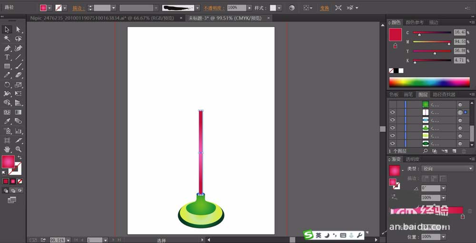476x243 pixels.
Task: Select the Pencil tool
Action: [7, 75]
